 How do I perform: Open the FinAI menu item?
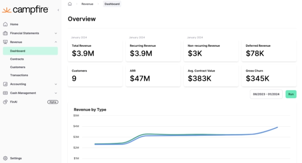point(14,102)
